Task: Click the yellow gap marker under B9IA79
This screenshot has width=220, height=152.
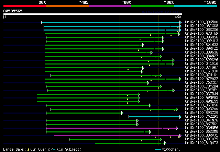Action: pyautogui.click(x=141, y=141)
